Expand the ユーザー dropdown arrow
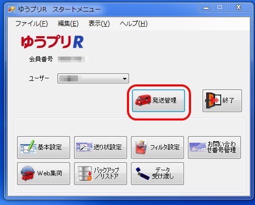Image resolution: width=255 pixels, height=205 pixels. pos(124,78)
